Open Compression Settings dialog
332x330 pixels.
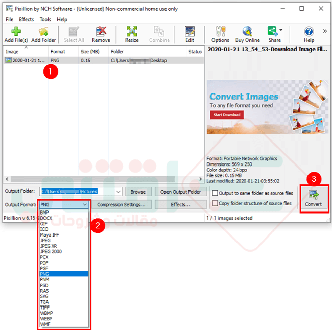122,205
